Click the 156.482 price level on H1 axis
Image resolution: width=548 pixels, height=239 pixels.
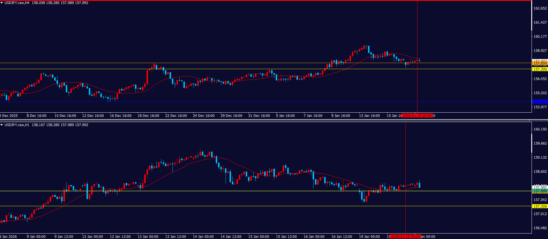pyautogui.click(x=540, y=228)
